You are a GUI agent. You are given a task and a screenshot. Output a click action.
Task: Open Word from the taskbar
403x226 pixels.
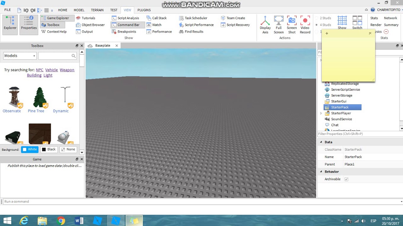(x=79, y=221)
